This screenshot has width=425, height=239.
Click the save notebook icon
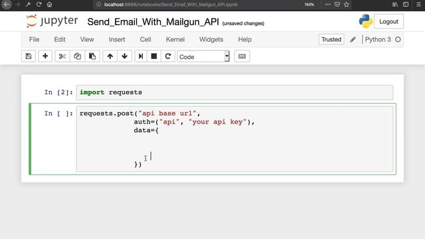coord(29,56)
